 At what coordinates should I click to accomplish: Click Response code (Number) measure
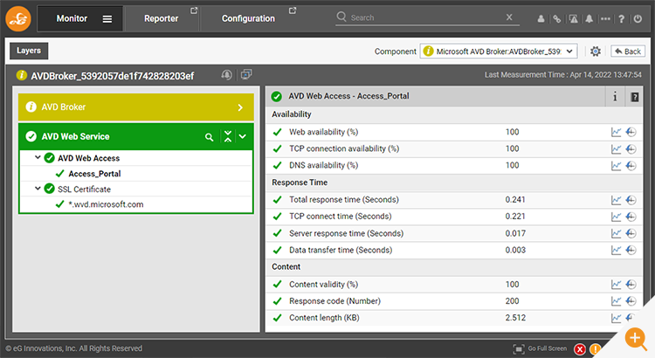coord(334,301)
